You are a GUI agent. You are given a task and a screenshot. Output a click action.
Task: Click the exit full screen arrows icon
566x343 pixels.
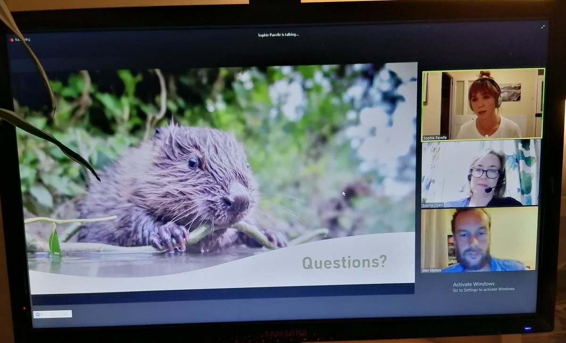tap(543, 27)
